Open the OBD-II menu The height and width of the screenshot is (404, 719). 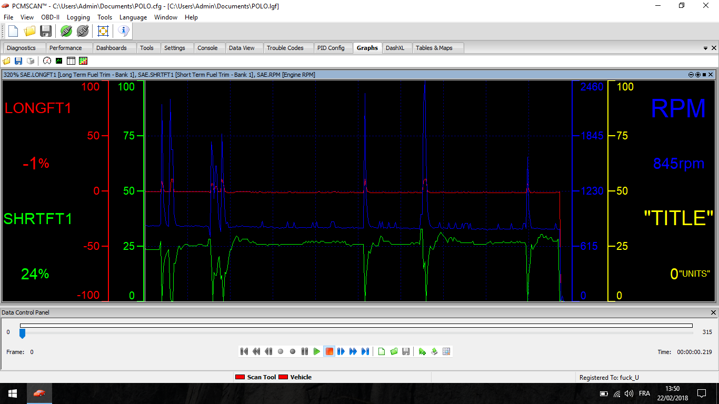[x=50, y=17]
